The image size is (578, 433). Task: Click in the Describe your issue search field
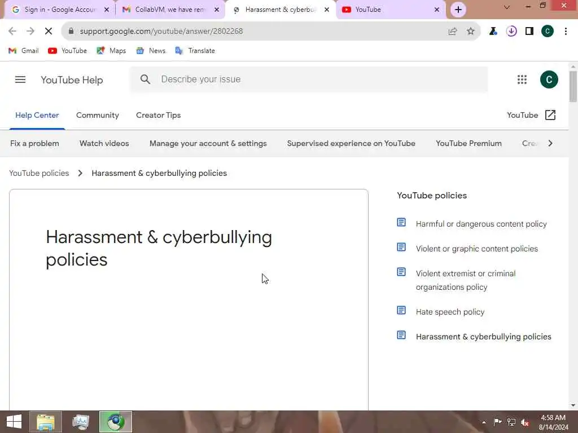pos(309,79)
